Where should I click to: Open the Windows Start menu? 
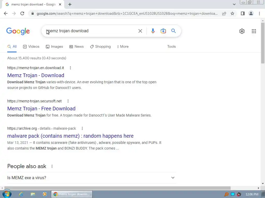tap(7, 194)
